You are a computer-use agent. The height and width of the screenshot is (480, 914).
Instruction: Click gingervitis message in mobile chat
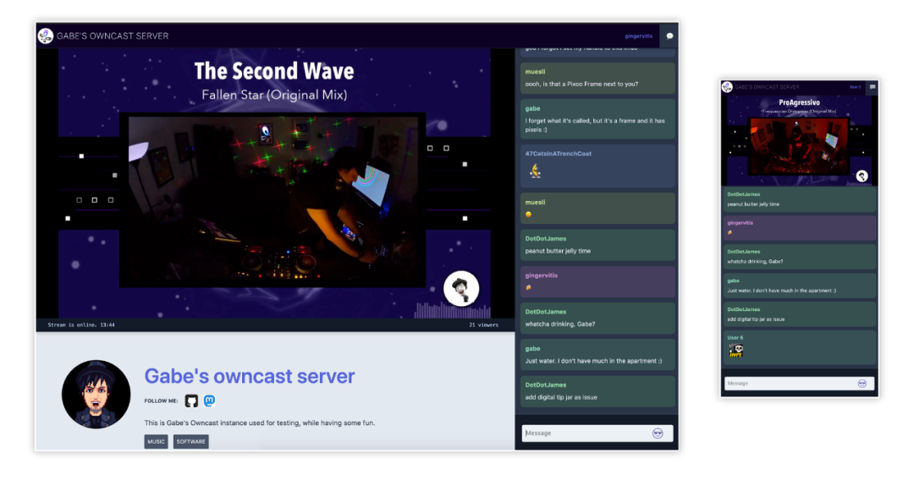click(800, 228)
